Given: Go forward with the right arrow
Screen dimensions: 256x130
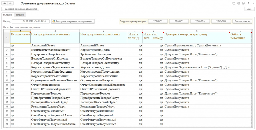Looking at the screenshot, I should pos(10,3).
